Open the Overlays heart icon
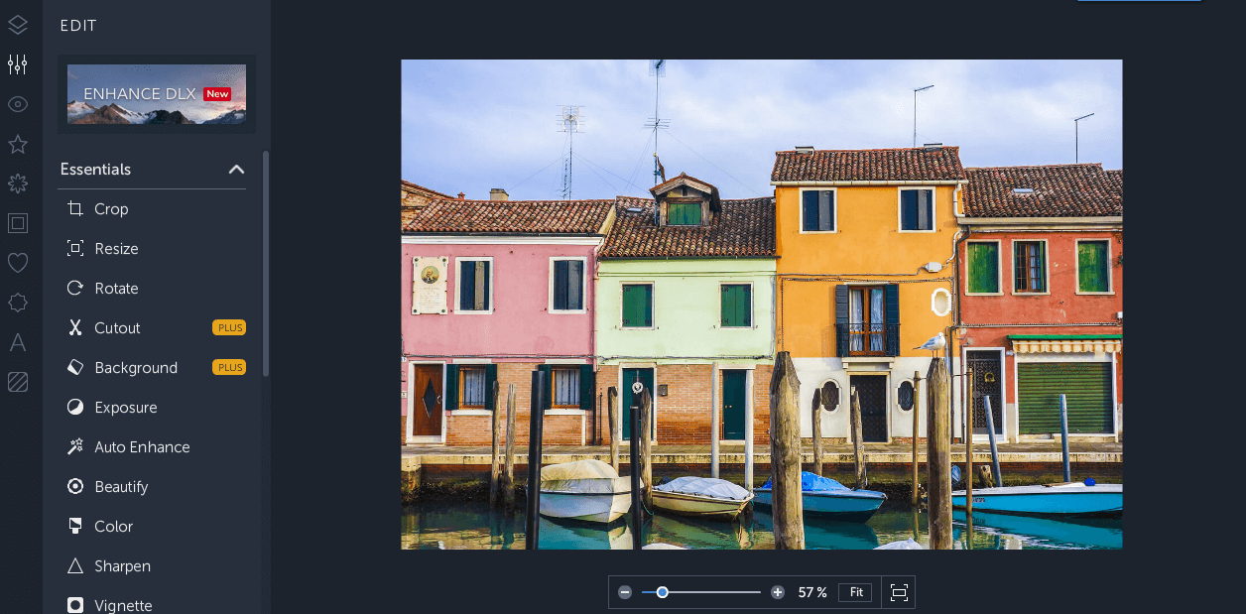 (18, 263)
